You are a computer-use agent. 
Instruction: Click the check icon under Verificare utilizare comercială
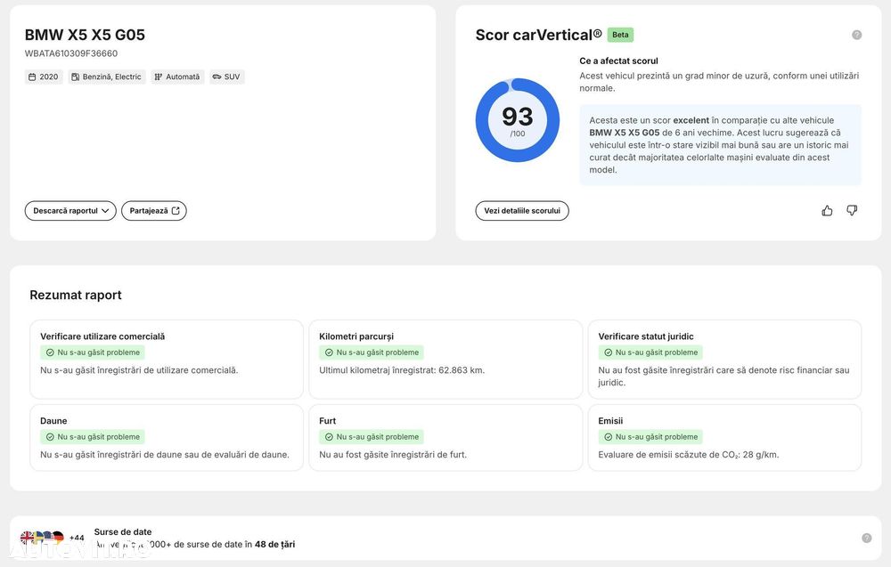point(50,352)
